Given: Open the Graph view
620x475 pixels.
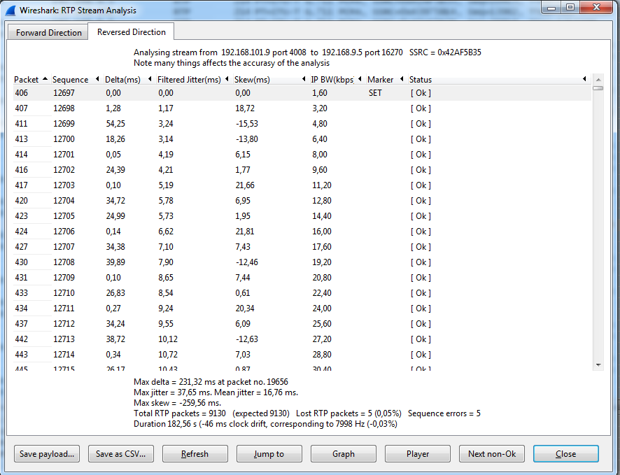Looking at the screenshot, I should tap(343, 454).
